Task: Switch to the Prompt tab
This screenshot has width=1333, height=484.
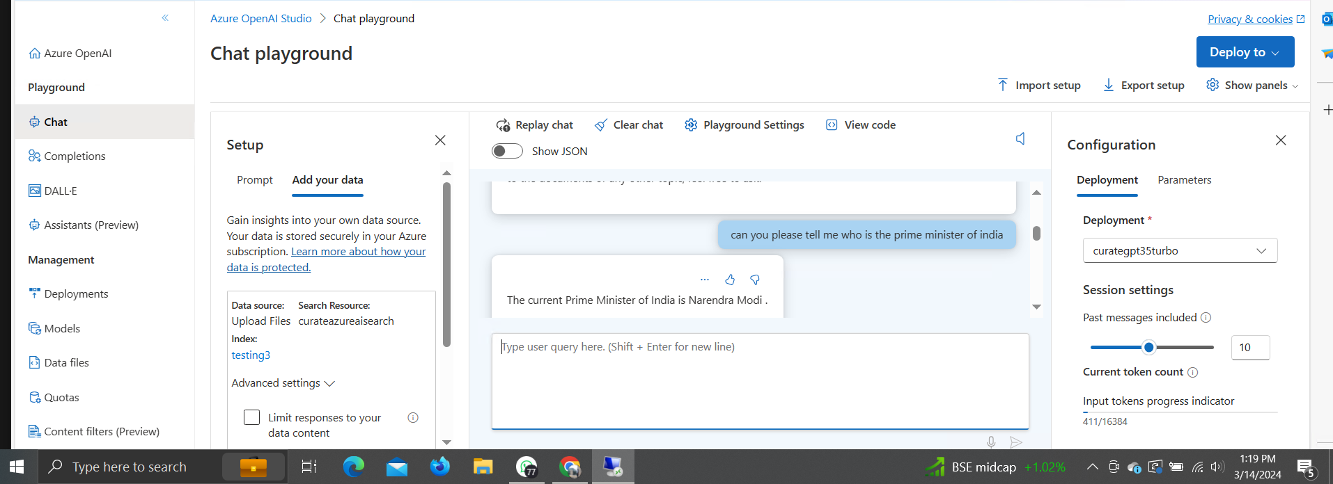Action: coord(255,180)
